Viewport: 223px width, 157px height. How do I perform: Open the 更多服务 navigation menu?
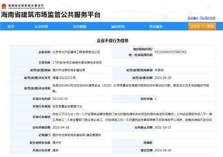156,26
